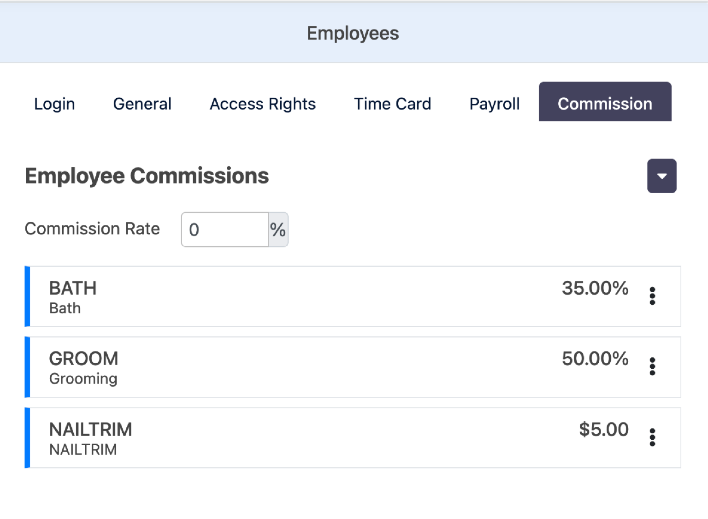Select the Time Card tab

[x=392, y=104]
